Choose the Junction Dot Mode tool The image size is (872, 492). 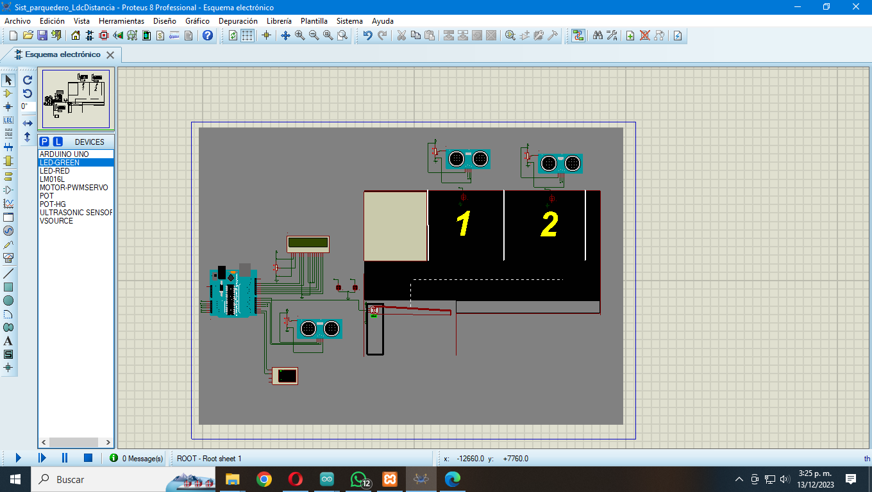click(x=8, y=107)
